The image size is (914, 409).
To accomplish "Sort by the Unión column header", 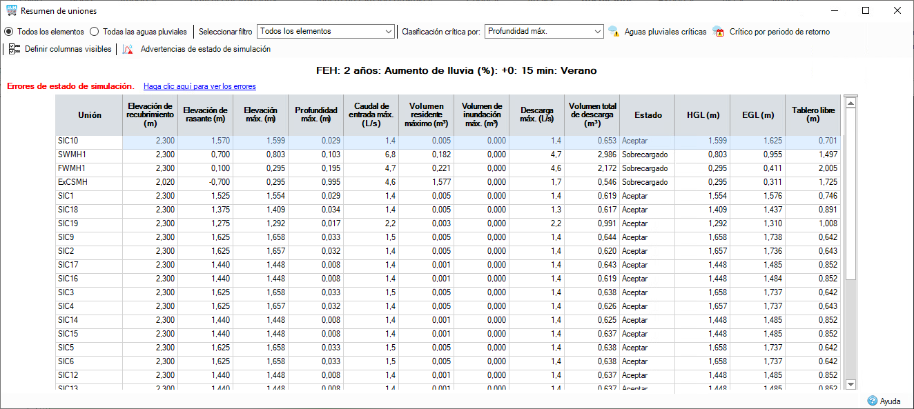I will (89, 115).
